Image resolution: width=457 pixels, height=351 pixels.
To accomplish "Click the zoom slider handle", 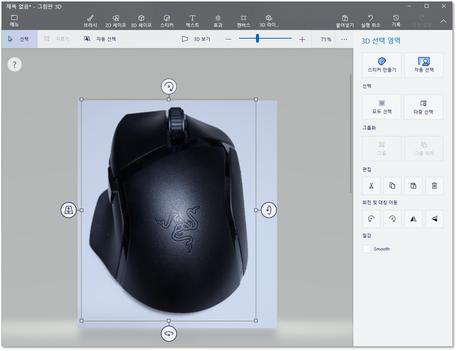I will tap(258, 38).
